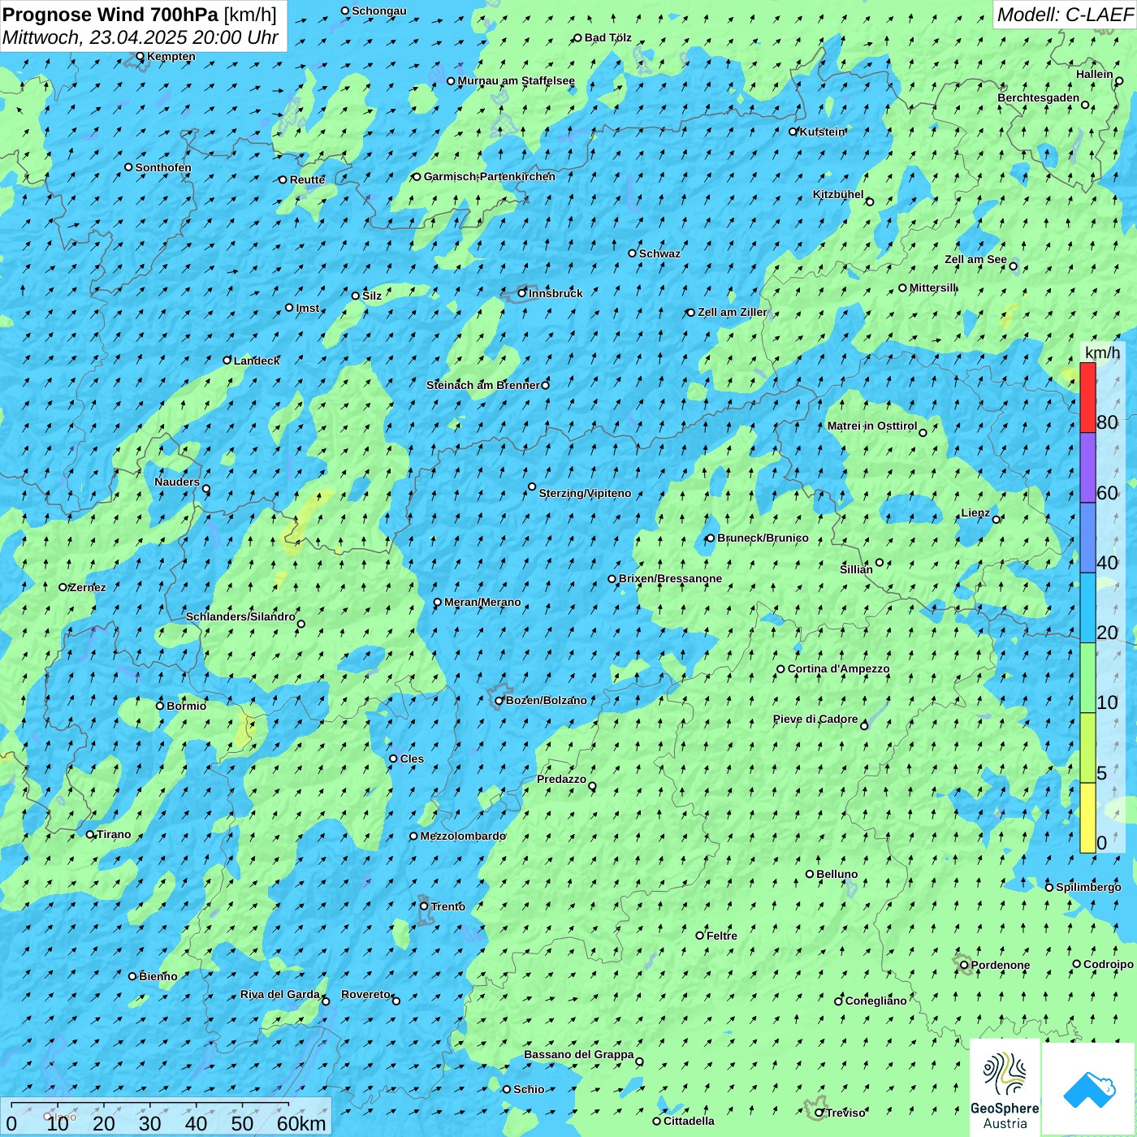The width and height of the screenshot is (1137, 1137).
Task: Click the Meran/Merano label
Action: (x=482, y=603)
